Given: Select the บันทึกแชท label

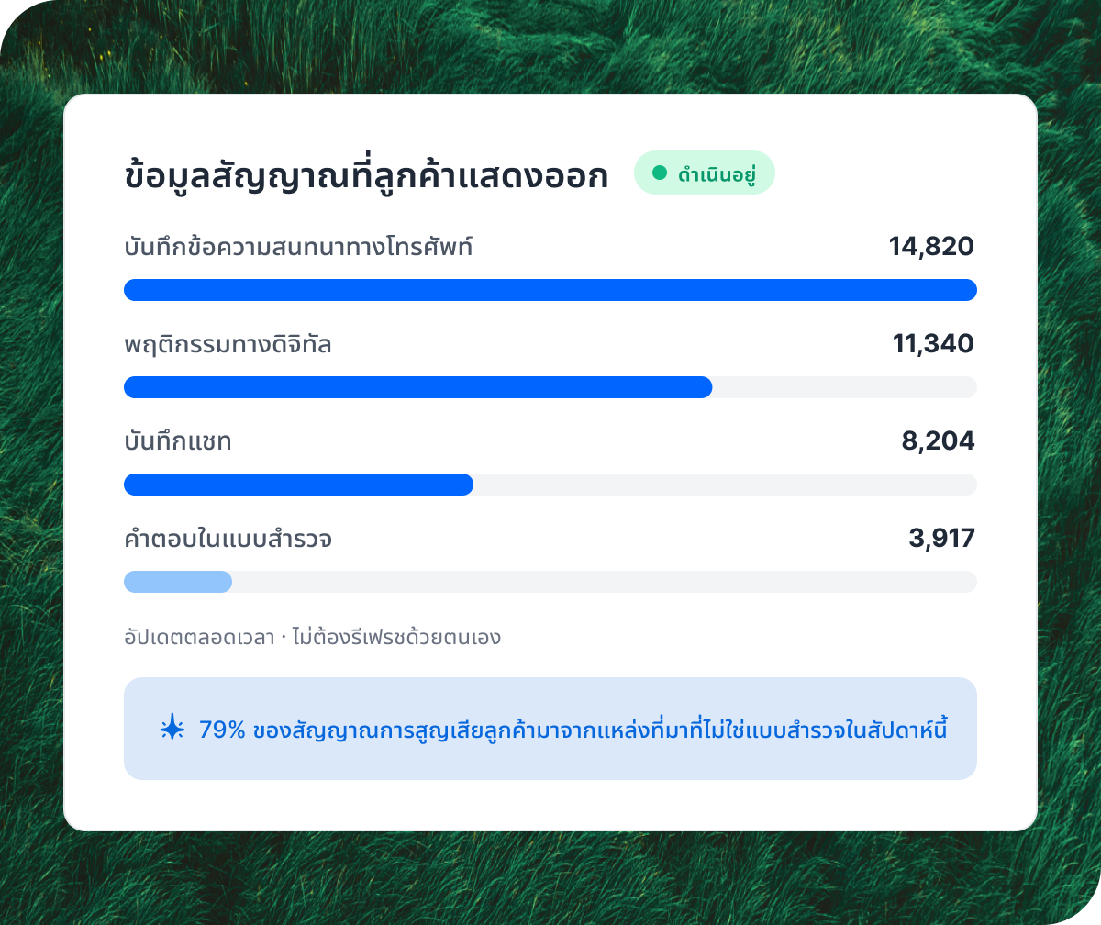Looking at the screenshot, I should point(178,442).
